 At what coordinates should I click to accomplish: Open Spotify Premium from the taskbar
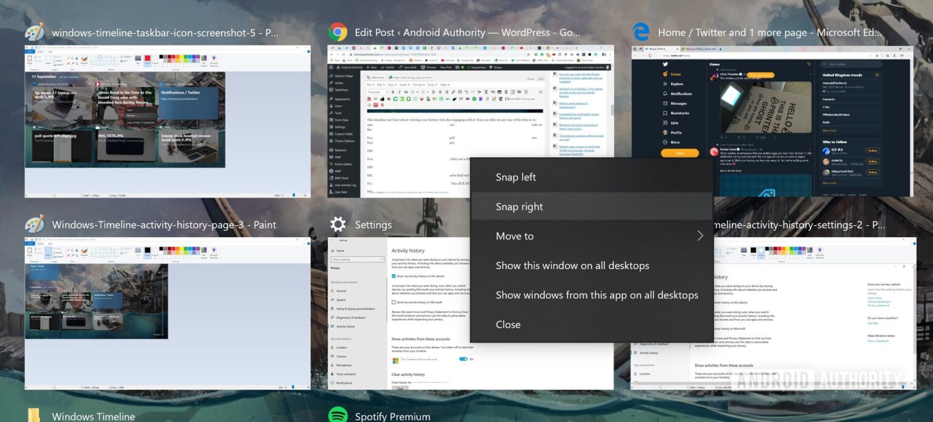point(391,417)
